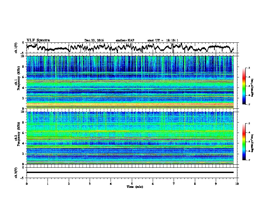267x206 pixels.
Task: Click the ch.2 "Frequency (kHz)" axis label
Action: (x=19, y=134)
